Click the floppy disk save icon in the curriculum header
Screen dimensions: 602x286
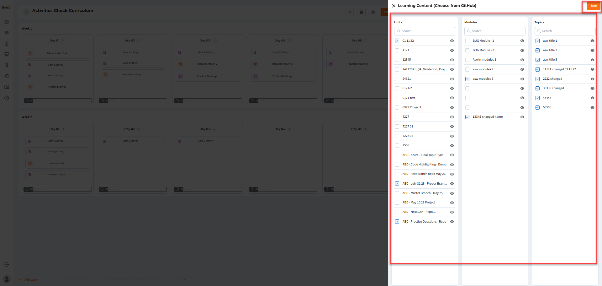click(x=373, y=12)
